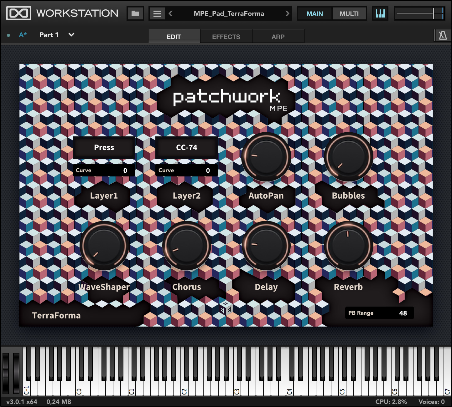Click the Layer1 Curve value field
The image size is (452, 407).
[104, 170]
